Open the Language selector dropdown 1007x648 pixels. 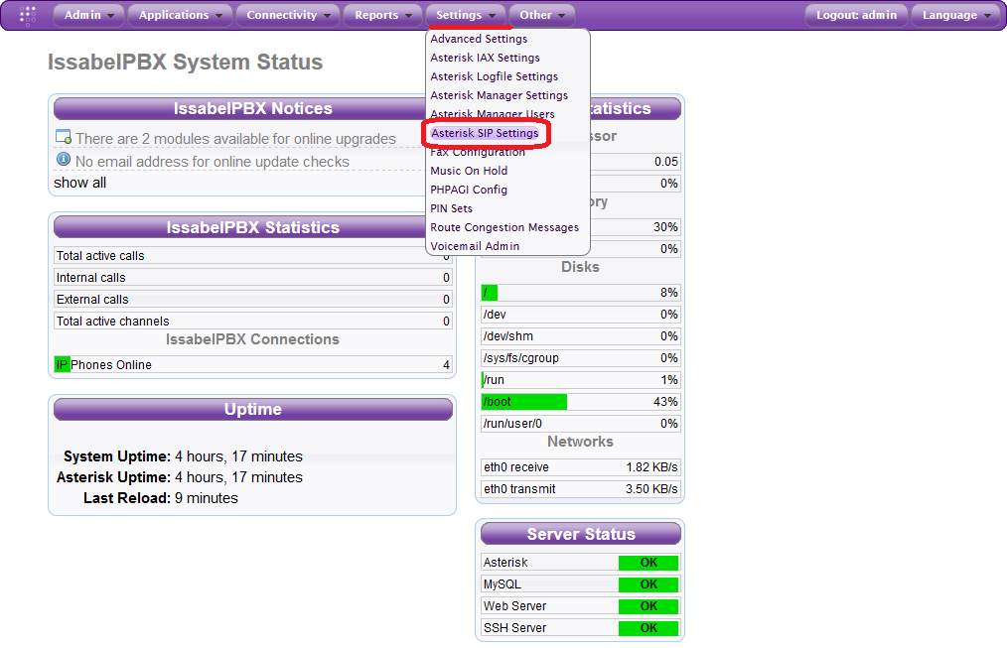tap(957, 15)
